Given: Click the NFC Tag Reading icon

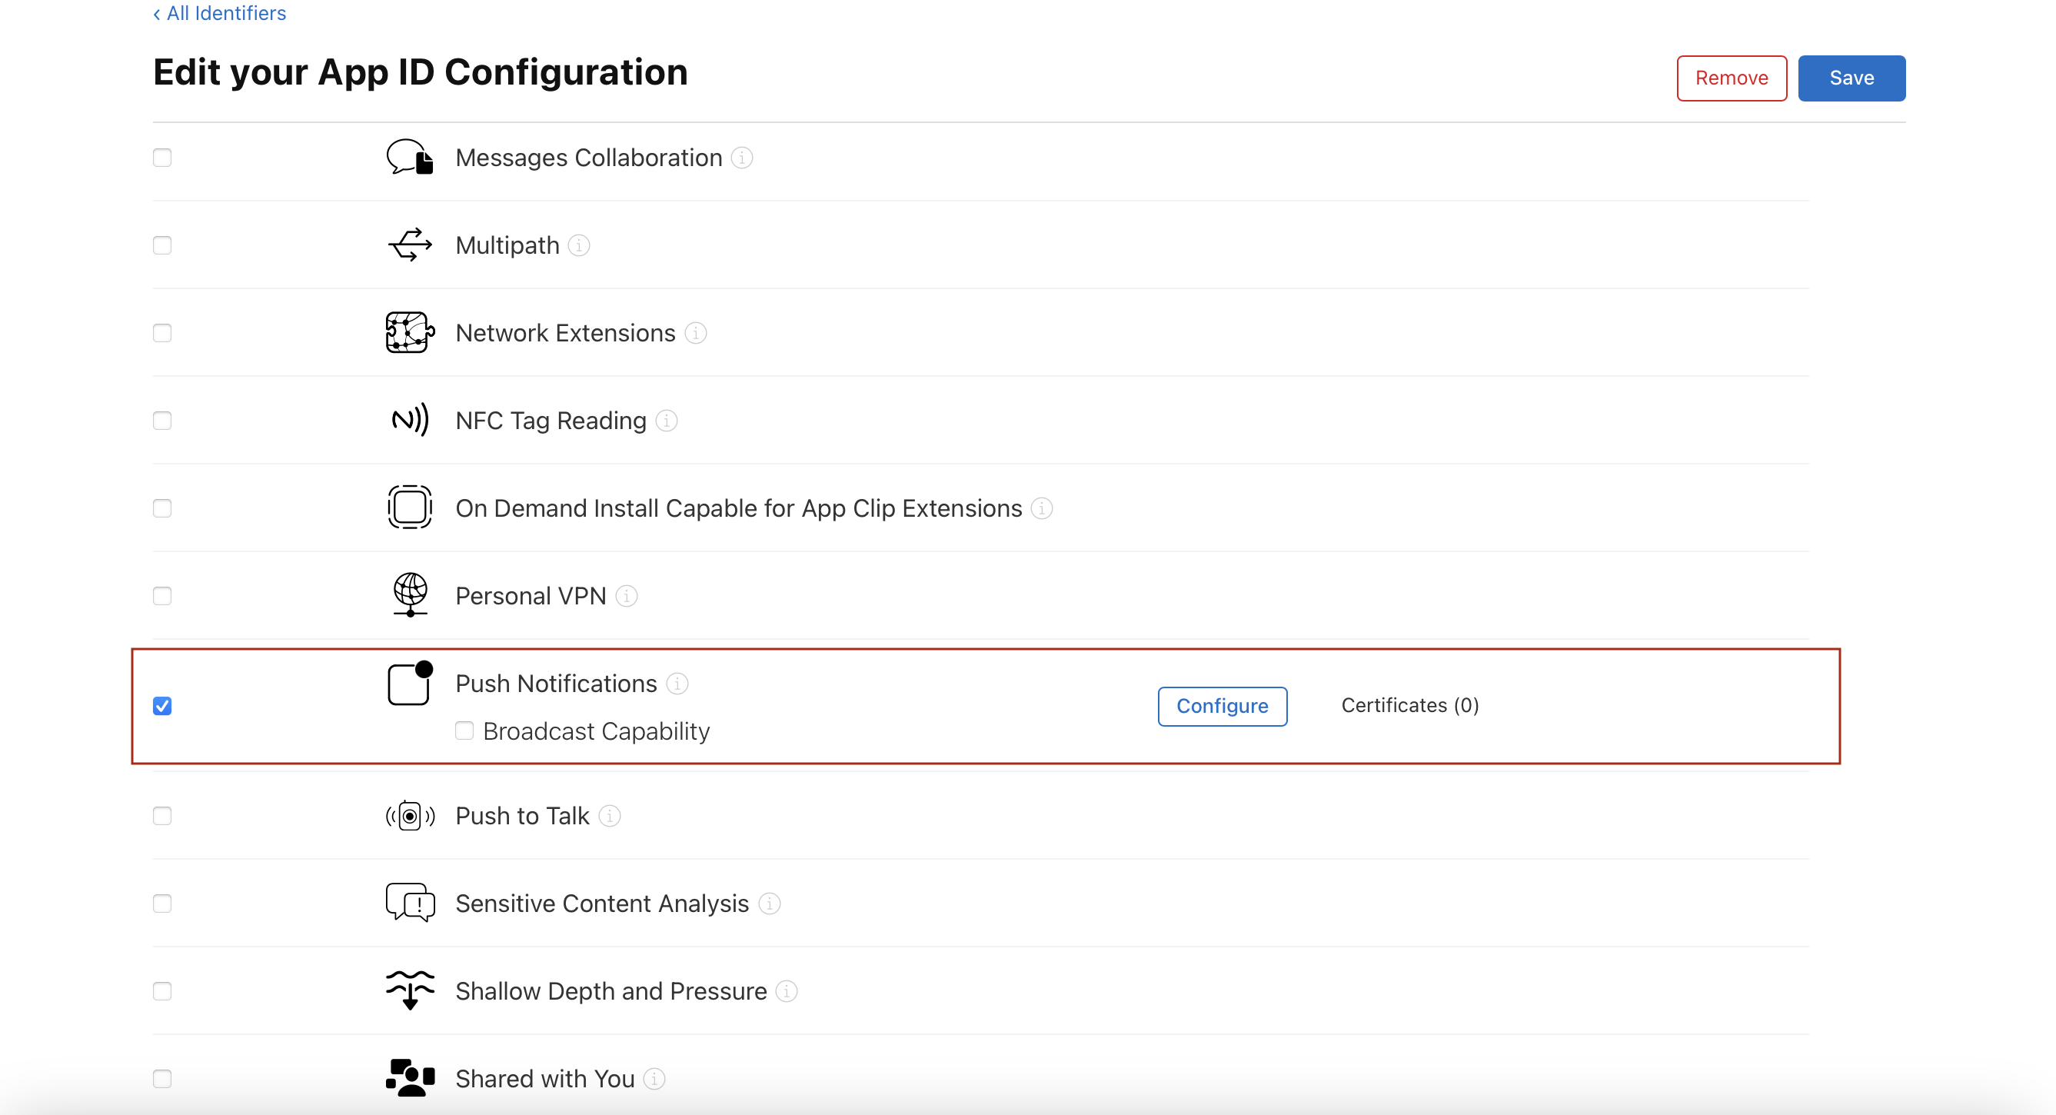Looking at the screenshot, I should click(x=409, y=419).
